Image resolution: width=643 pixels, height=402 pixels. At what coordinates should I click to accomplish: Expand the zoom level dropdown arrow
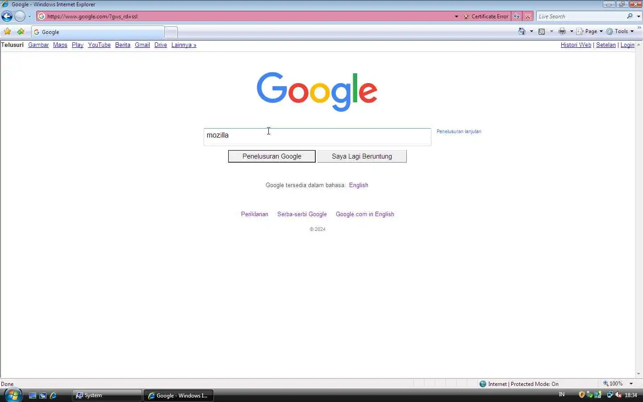(x=631, y=384)
